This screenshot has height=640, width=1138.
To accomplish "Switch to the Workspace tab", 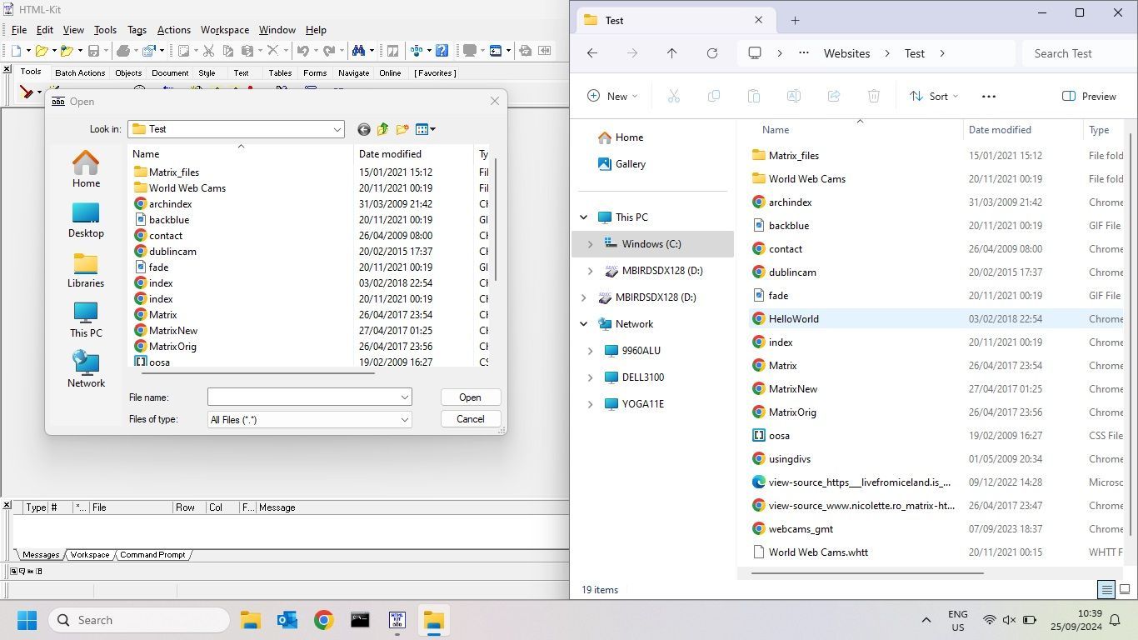I will coord(88,554).
